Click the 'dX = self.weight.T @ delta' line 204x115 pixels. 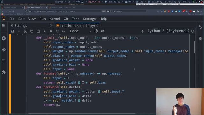click(67, 101)
